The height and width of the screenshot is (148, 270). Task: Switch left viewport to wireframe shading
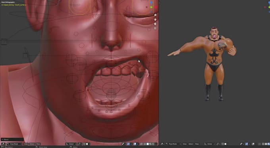tap(145, 144)
